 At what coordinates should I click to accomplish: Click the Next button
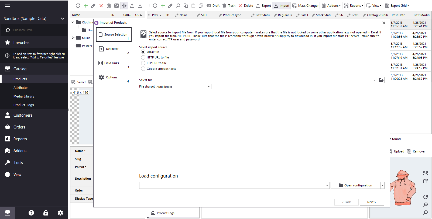372,202
